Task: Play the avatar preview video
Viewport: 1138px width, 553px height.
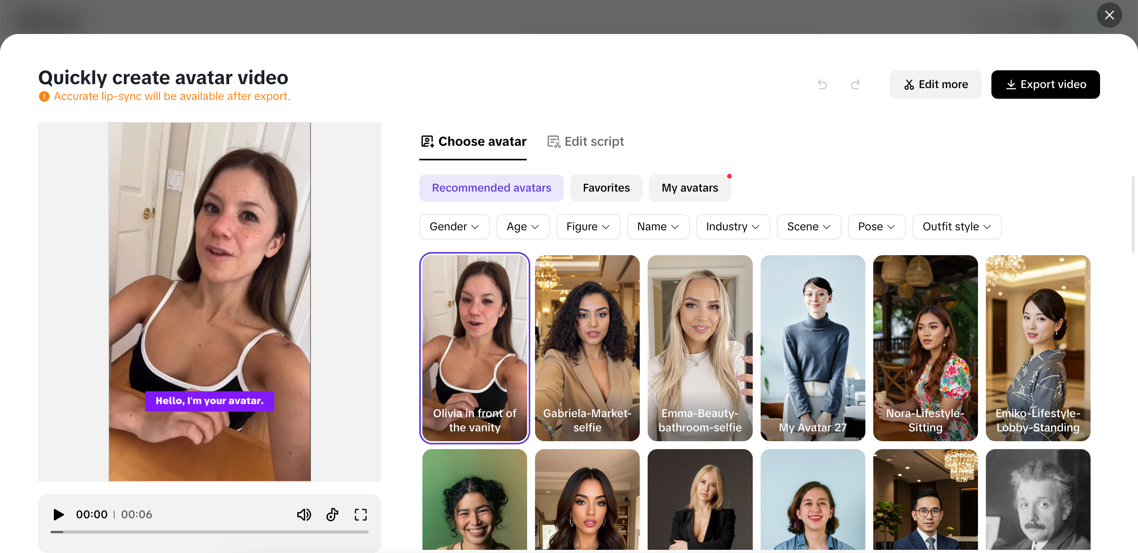Action: click(x=58, y=515)
